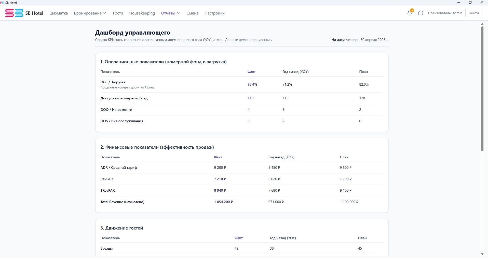Viewport: 488px width, 258px height.
Task: Click the Выйти logout button
Action: point(473,13)
